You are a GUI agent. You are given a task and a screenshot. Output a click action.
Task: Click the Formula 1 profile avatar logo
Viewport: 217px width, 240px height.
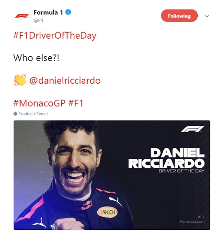[22, 16]
